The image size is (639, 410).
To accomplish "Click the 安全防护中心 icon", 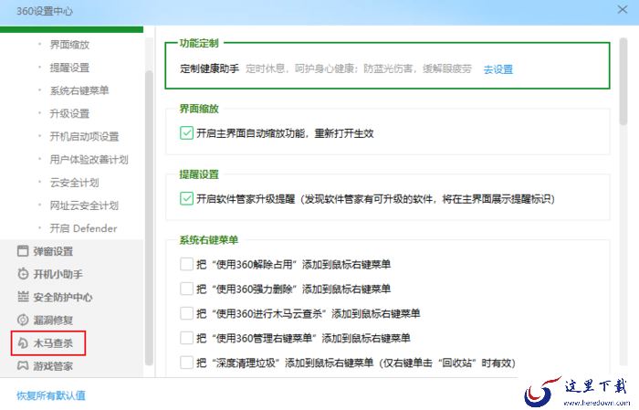I will [23, 297].
